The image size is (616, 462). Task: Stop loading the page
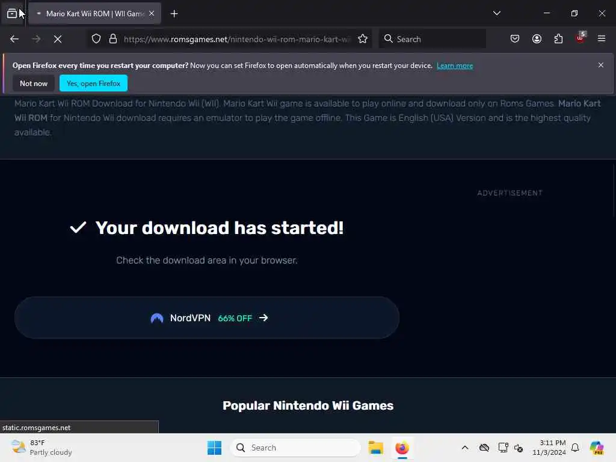coord(58,39)
